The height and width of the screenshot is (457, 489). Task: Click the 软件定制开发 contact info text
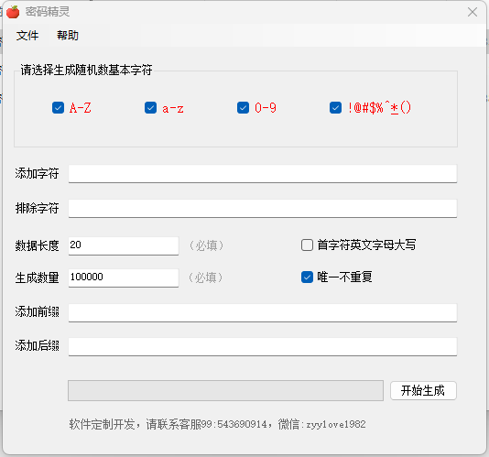[x=217, y=424]
